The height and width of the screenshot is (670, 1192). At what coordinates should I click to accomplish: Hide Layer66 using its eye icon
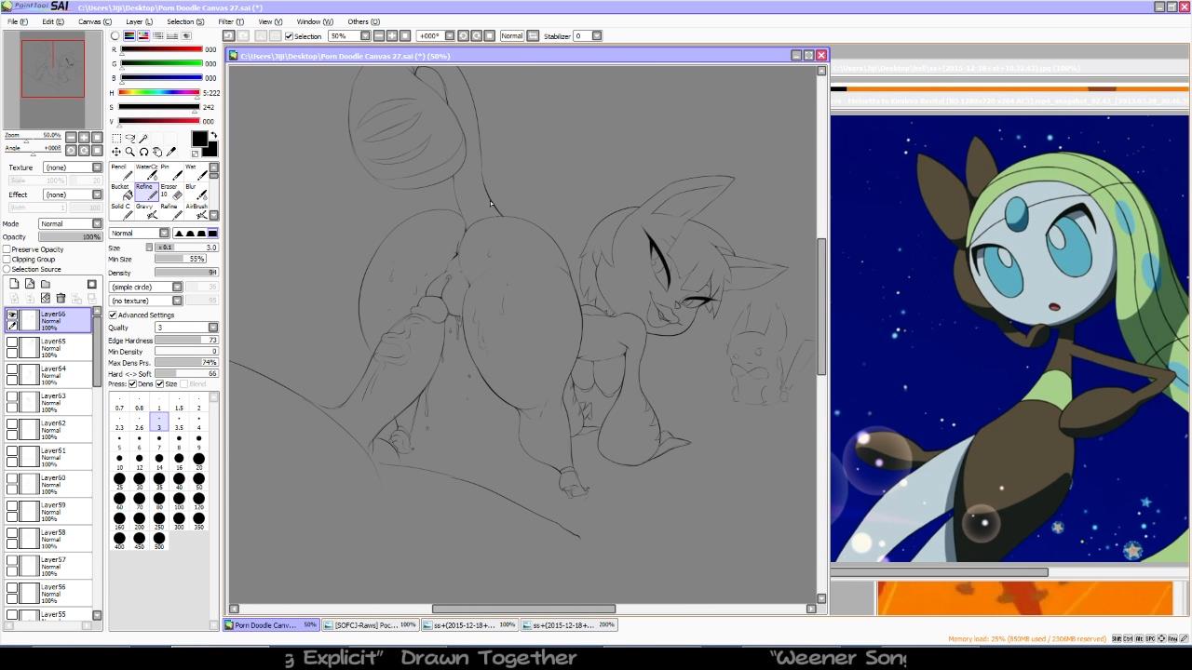[12, 315]
